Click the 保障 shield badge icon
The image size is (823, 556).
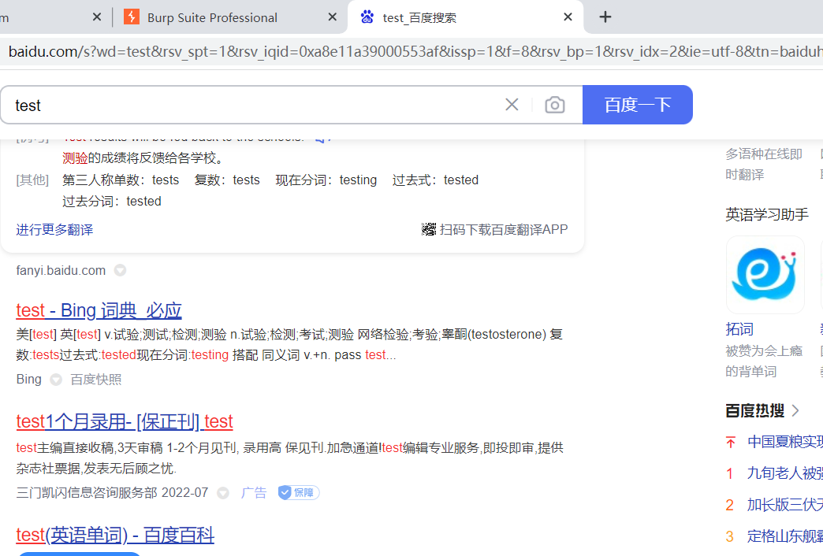285,492
